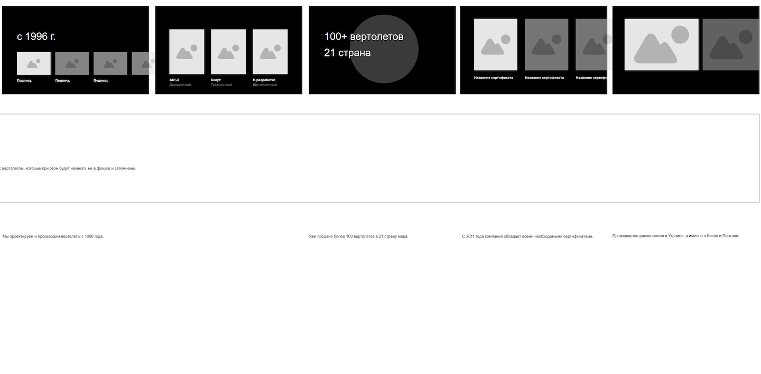The image size is (761, 374).
Task: Select the image placeholder above the Скаут label
Action: (228, 52)
